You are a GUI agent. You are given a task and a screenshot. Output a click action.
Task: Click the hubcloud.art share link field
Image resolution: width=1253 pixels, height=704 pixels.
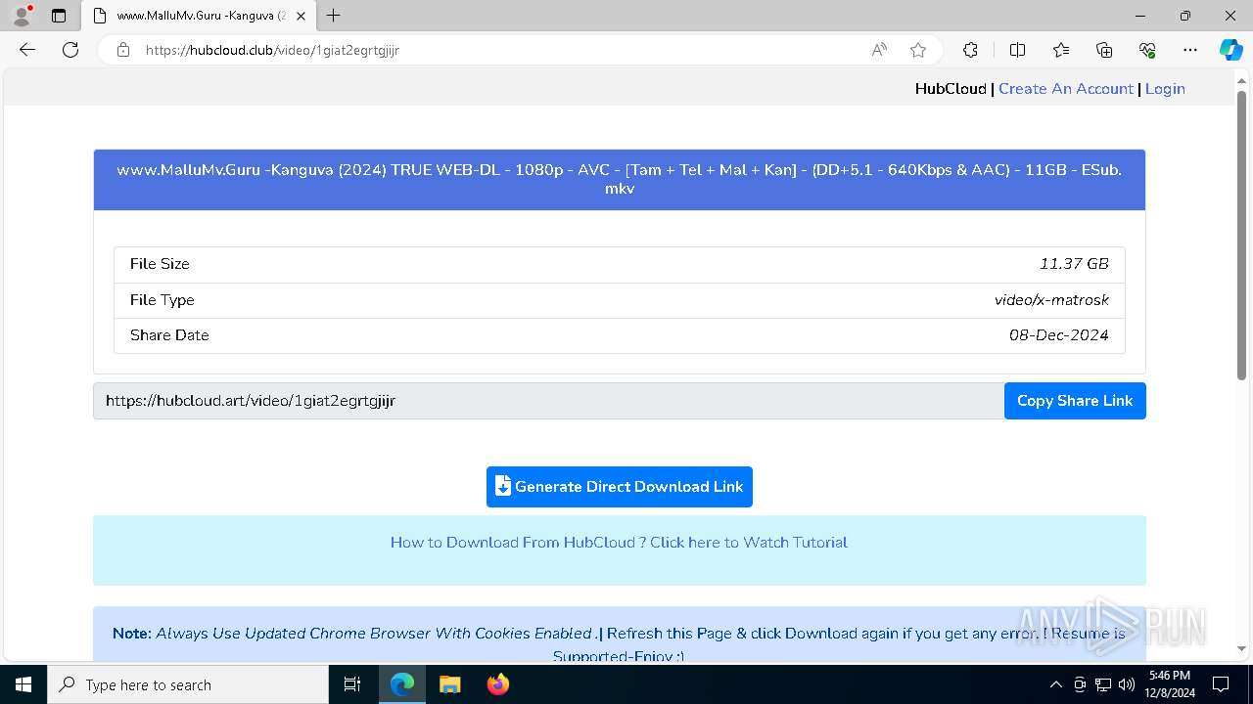pos(548,401)
